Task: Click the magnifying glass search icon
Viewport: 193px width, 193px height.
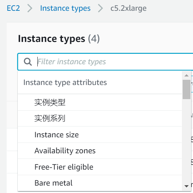Action: tap(28, 62)
